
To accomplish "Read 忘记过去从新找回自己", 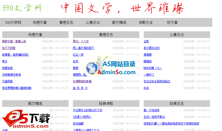I will (157, 81).
